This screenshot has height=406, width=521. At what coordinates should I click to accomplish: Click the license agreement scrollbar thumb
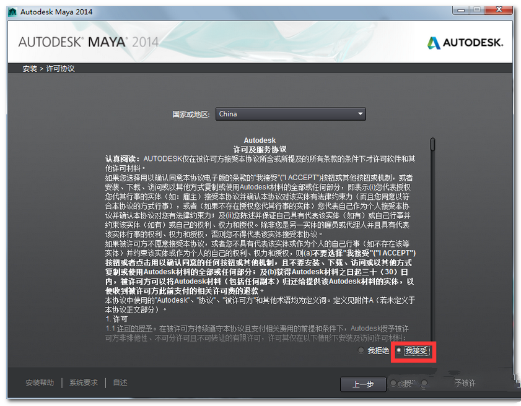click(432, 144)
